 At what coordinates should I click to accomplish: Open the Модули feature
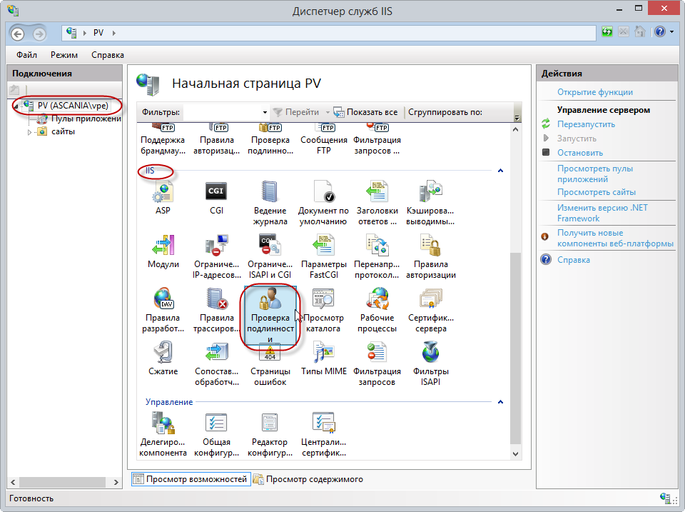(163, 251)
